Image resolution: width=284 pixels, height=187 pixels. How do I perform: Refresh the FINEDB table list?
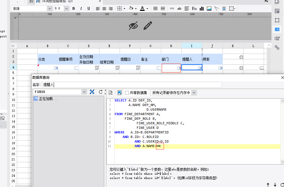tap(101, 92)
